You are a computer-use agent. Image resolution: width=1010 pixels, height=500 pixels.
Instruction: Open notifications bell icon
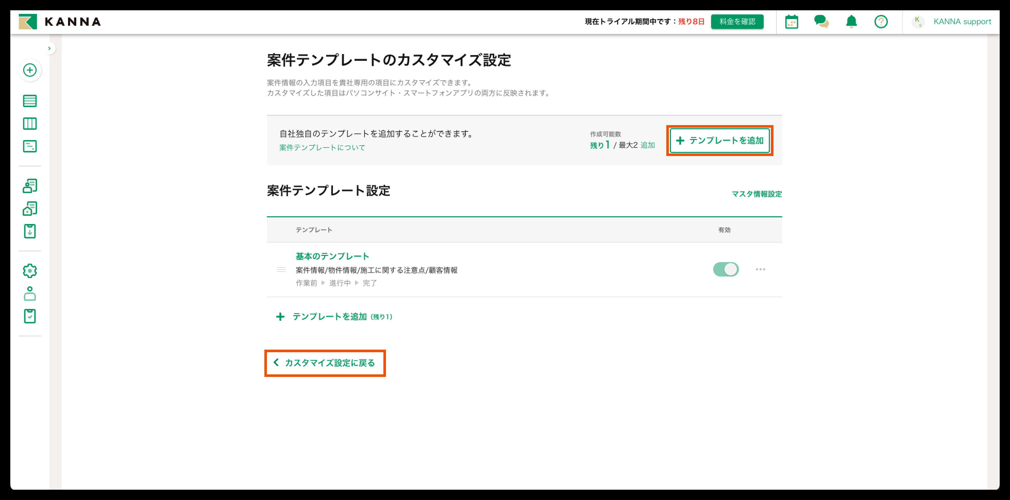tap(851, 22)
